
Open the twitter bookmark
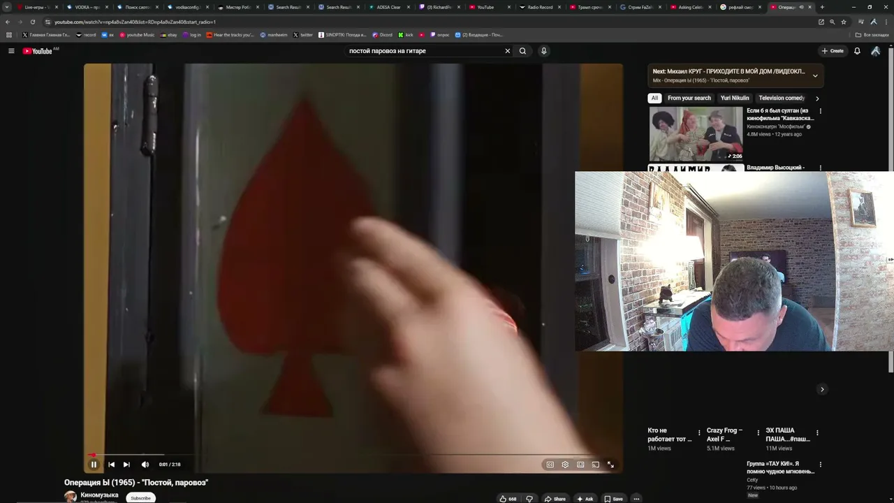[302, 35]
